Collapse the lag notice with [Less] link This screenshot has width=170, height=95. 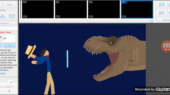(x=3, y=73)
